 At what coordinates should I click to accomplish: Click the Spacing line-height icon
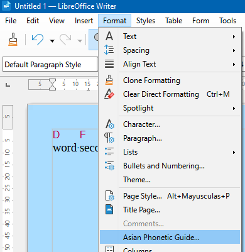pos(109,50)
